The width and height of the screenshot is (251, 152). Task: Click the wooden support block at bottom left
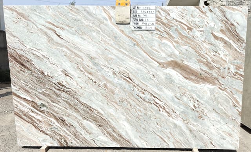(44, 149)
